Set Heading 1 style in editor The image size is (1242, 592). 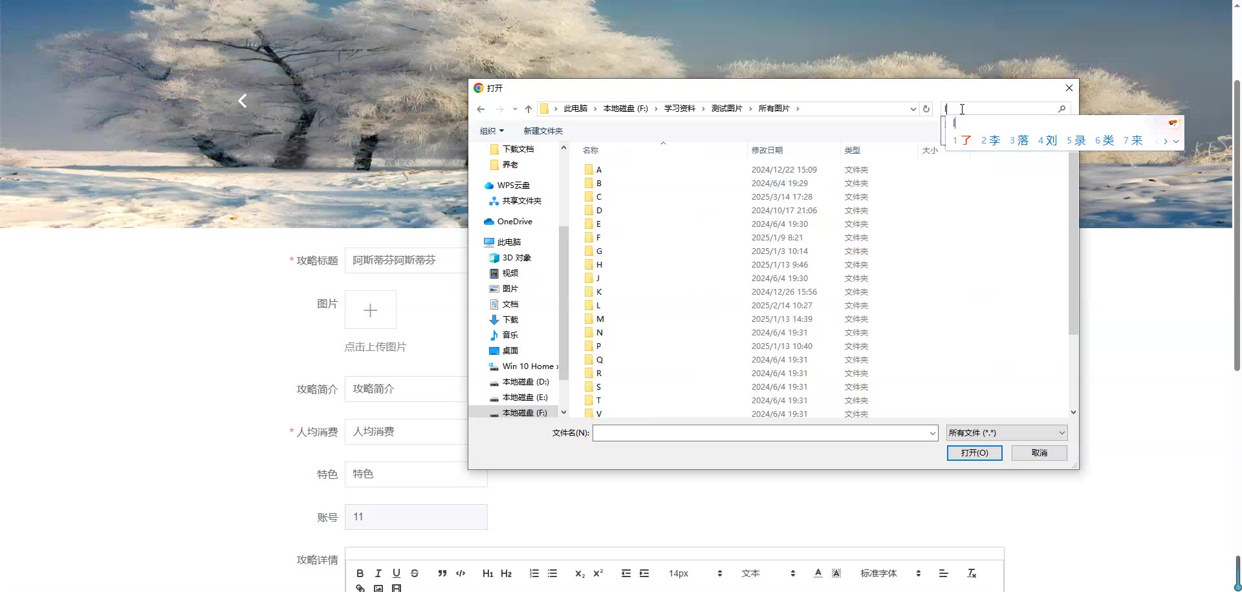pyautogui.click(x=488, y=573)
